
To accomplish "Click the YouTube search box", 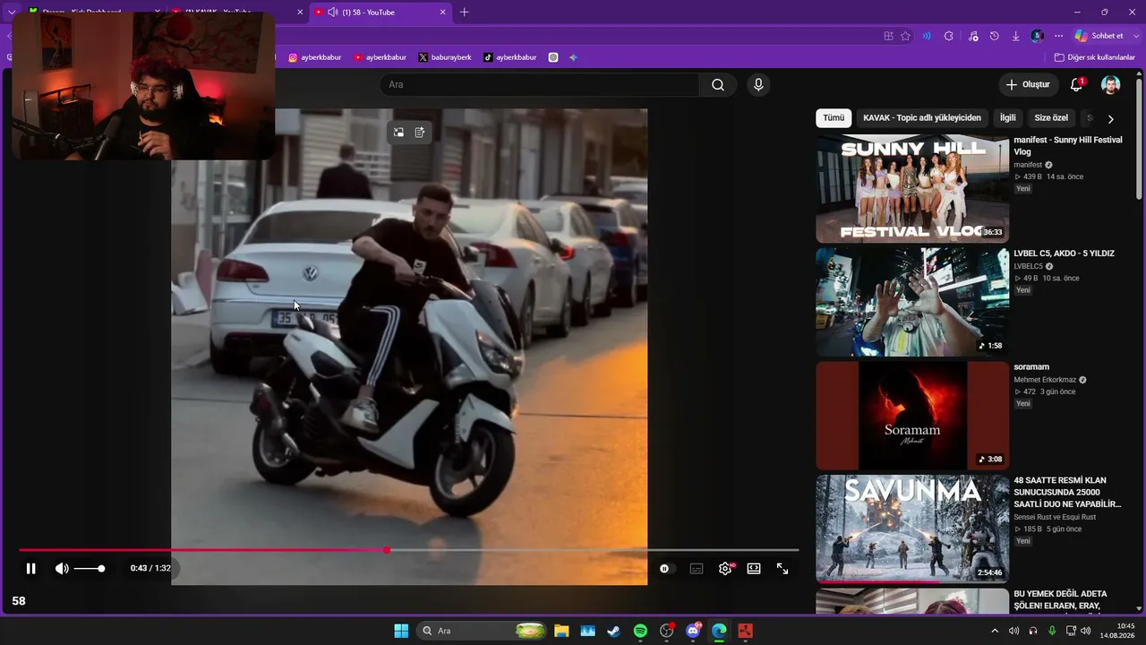I will click(540, 85).
